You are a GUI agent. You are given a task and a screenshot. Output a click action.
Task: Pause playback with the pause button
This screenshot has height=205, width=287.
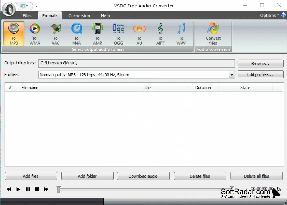click(28, 189)
